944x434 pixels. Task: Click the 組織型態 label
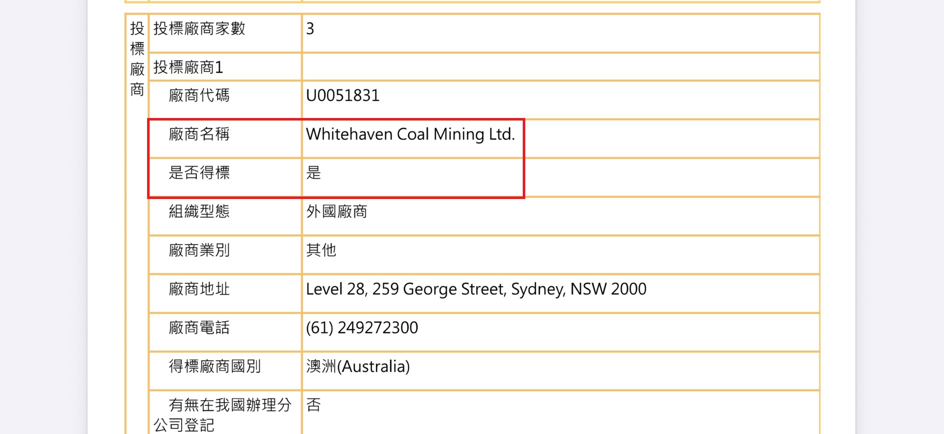pyautogui.click(x=199, y=211)
